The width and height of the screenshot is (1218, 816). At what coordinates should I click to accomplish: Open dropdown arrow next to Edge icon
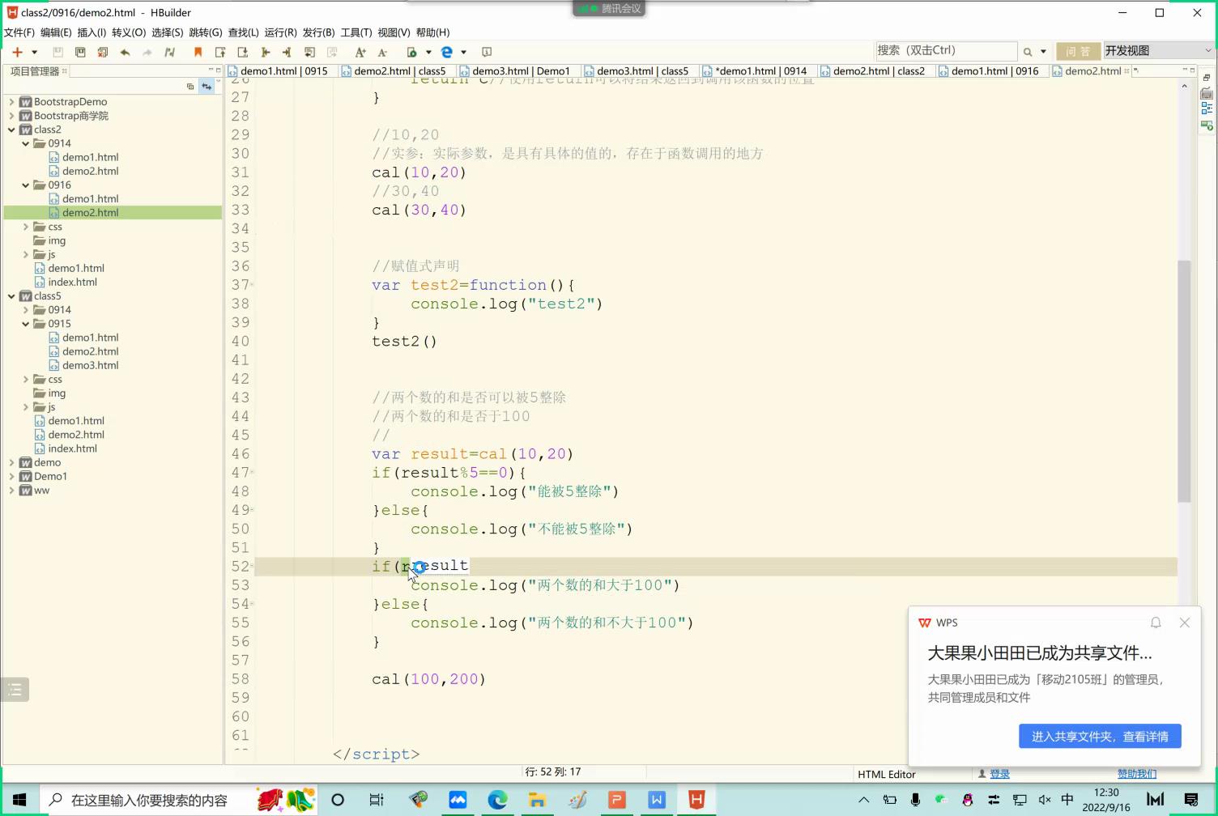463,52
